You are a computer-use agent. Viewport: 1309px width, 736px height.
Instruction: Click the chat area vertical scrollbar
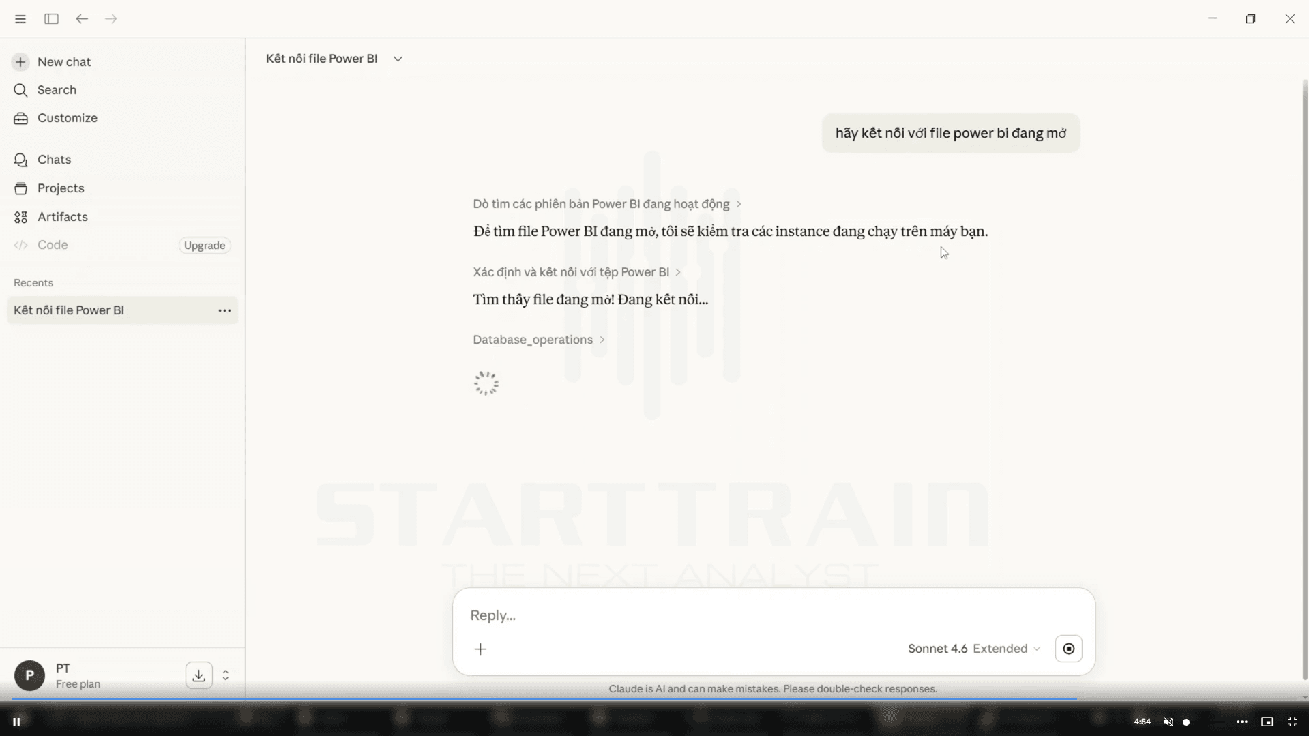coord(1305,379)
